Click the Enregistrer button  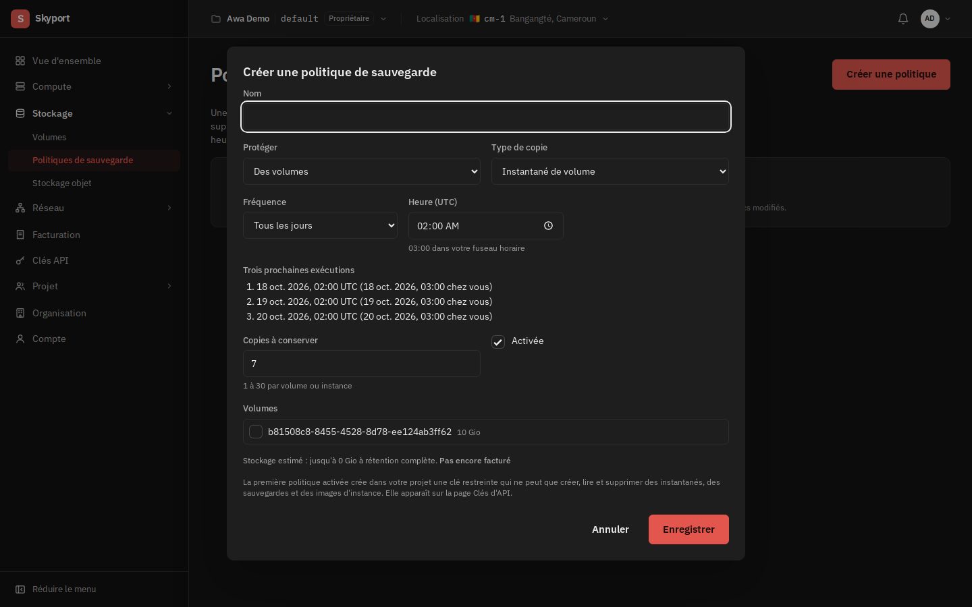(688, 529)
